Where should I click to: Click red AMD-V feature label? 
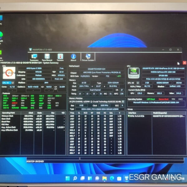15,103
